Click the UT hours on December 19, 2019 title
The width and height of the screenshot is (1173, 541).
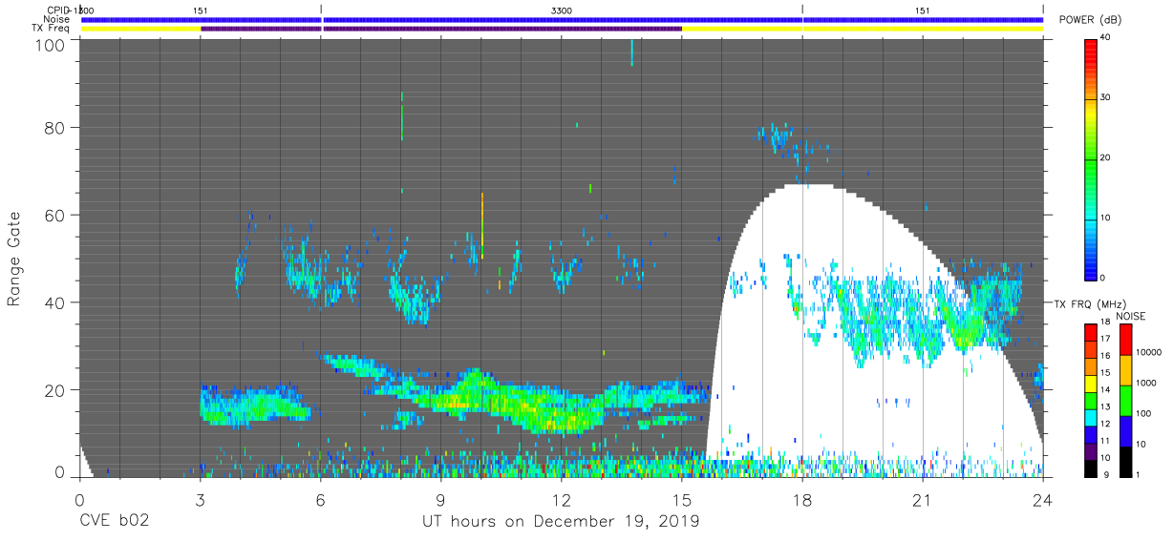(561, 522)
